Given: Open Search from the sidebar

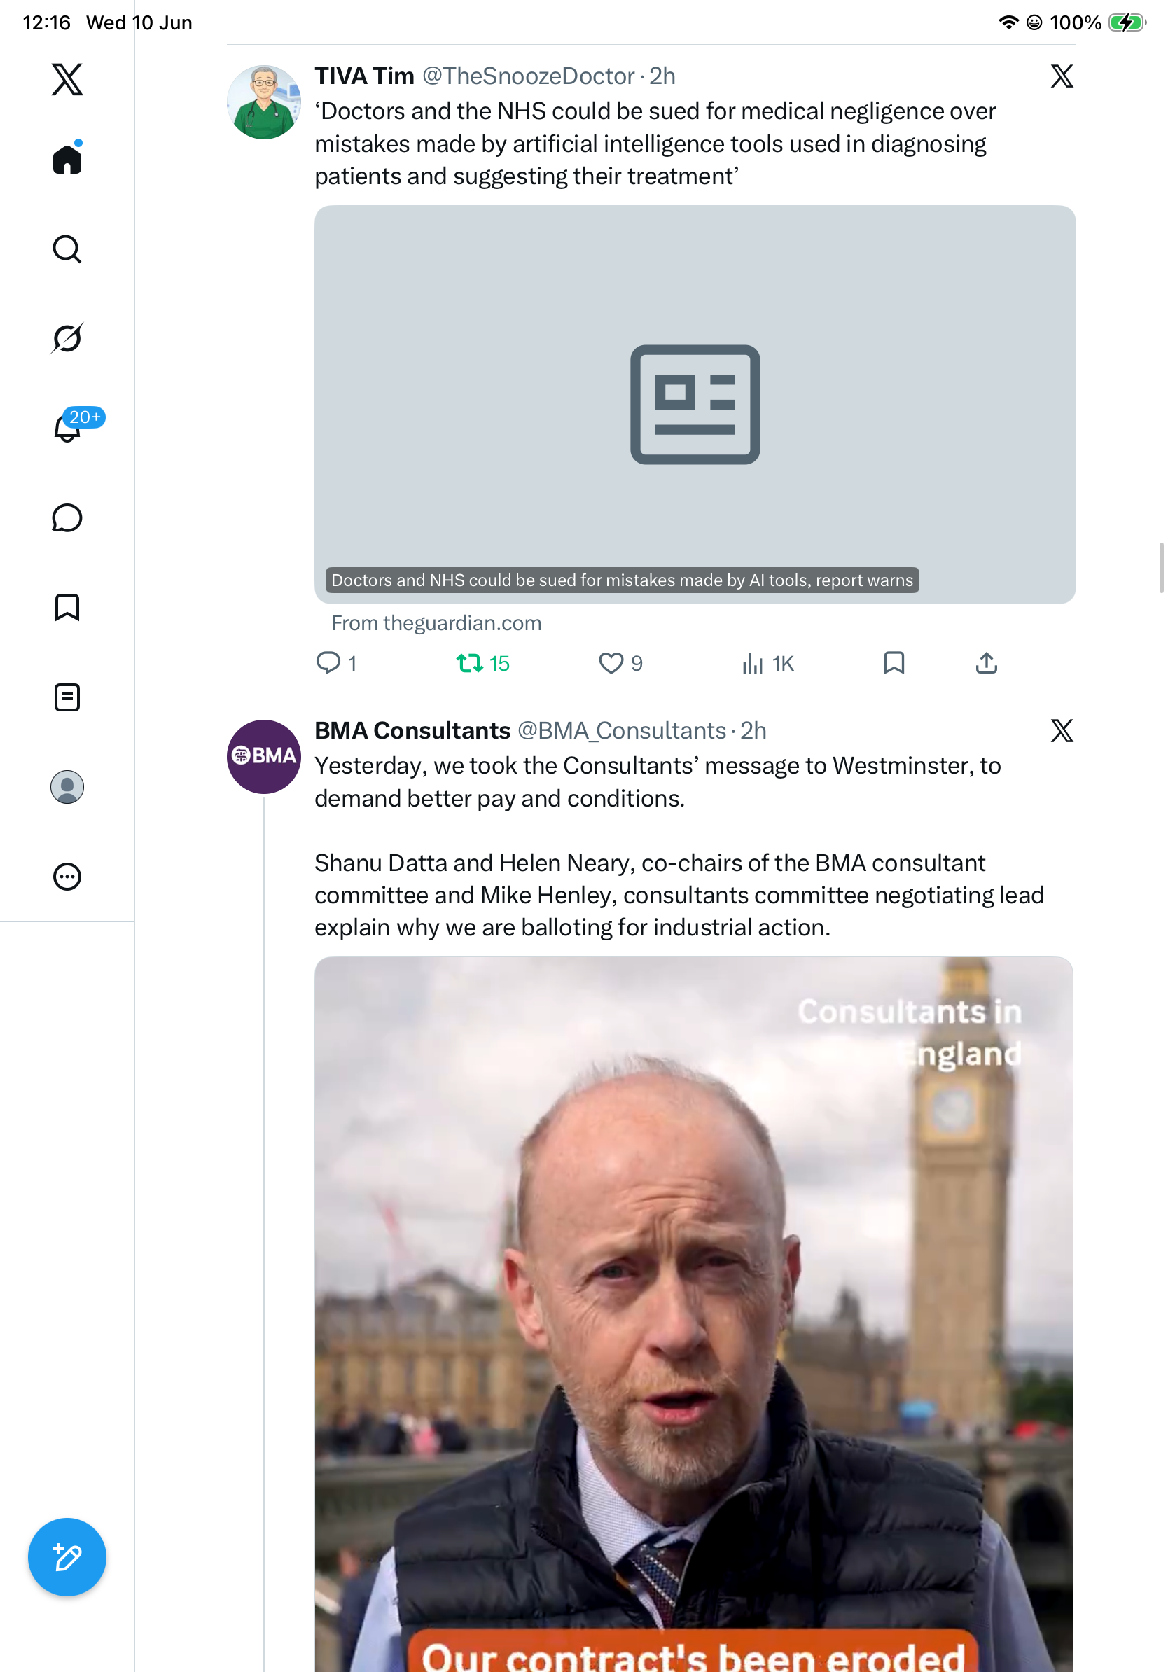Looking at the screenshot, I should click(67, 249).
